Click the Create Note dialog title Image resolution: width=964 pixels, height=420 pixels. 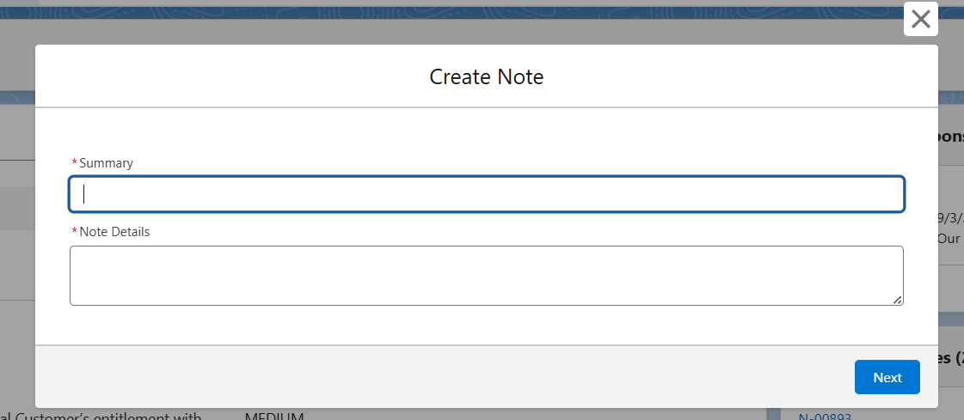(x=486, y=76)
